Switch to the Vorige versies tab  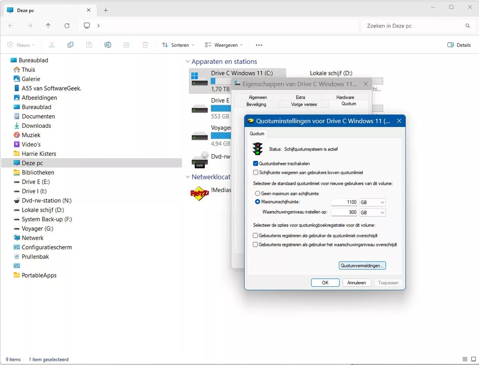304,104
